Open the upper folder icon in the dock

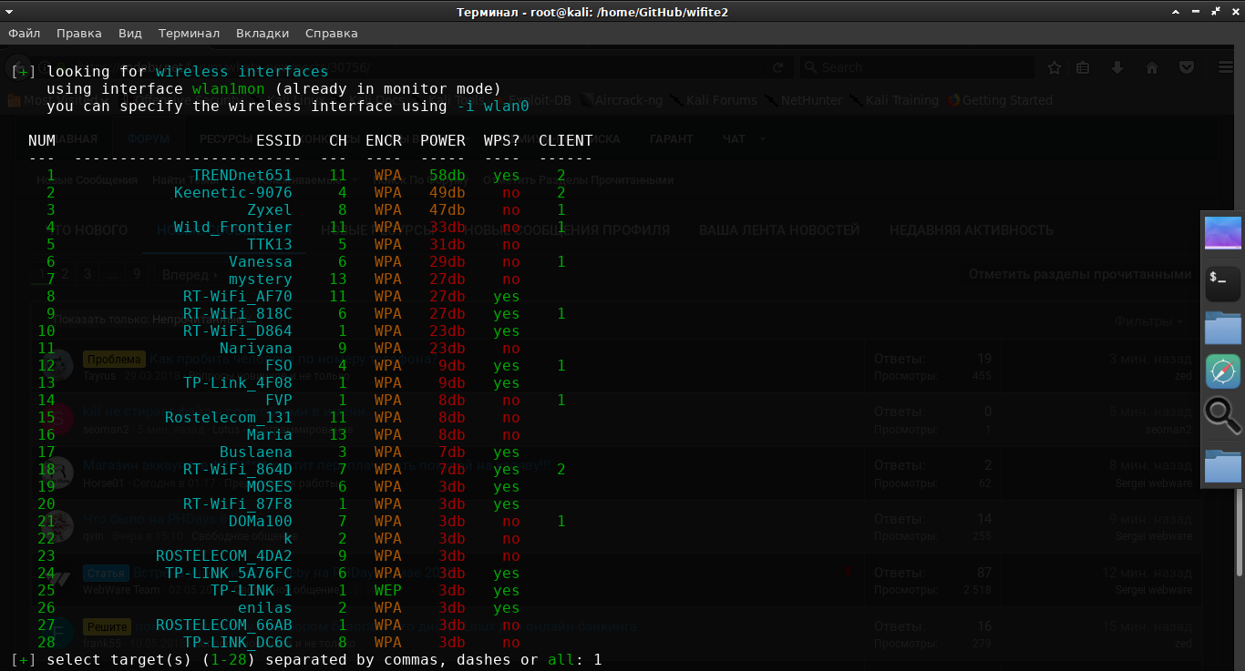point(1222,328)
